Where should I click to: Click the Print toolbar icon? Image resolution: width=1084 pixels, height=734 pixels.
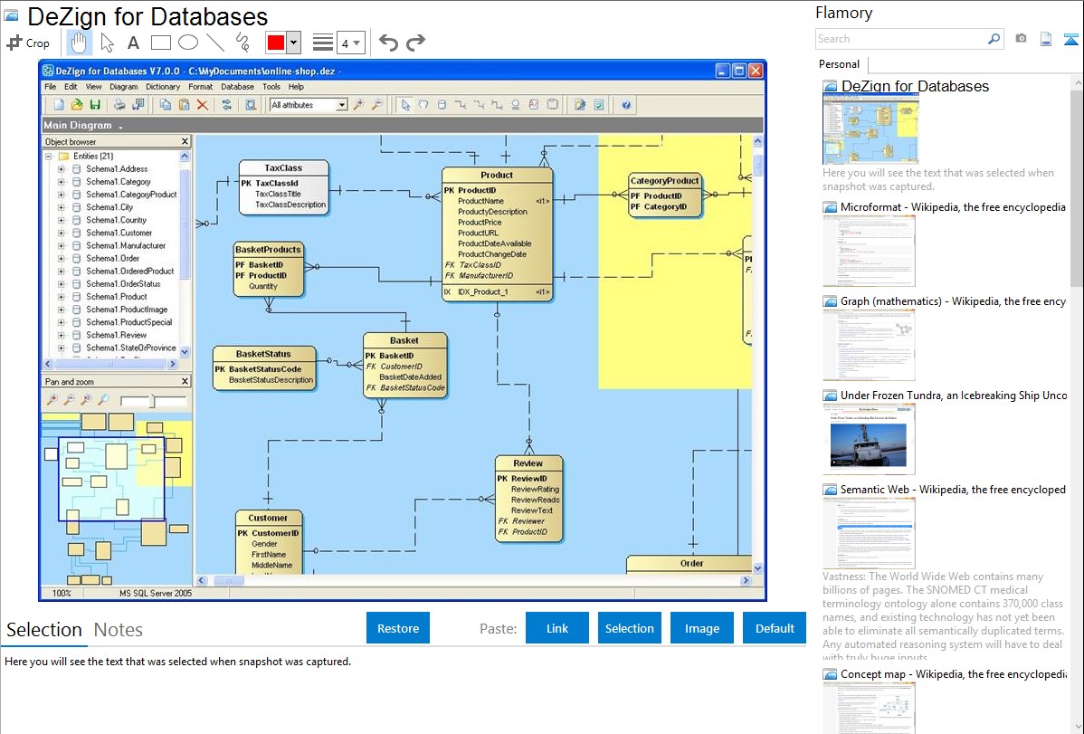tap(119, 104)
